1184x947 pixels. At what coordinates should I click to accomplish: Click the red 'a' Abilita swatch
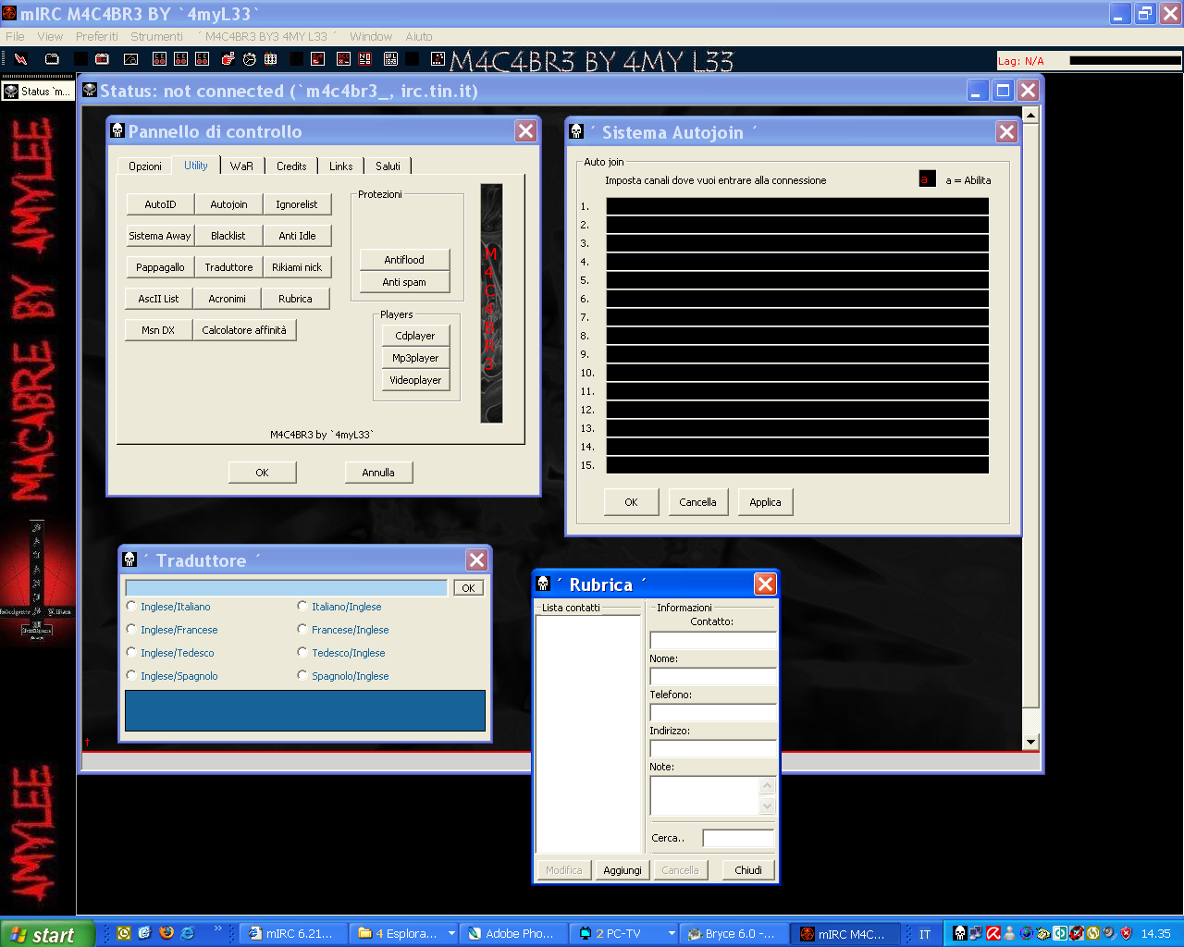click(927, 179)
